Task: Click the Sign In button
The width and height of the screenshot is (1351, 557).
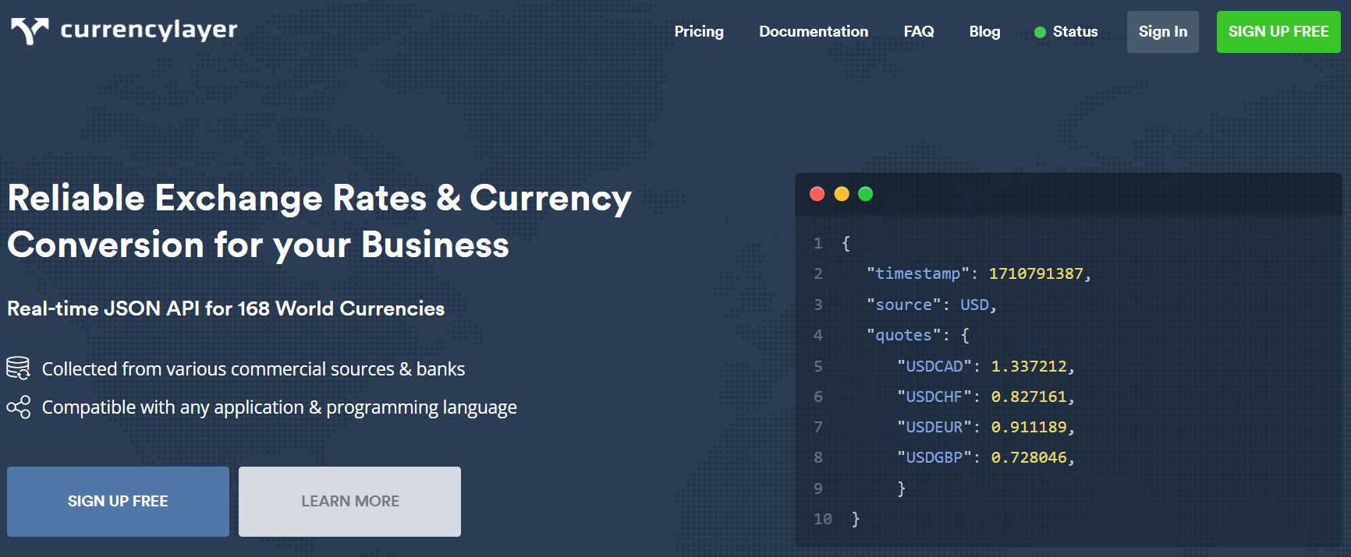Action: (x=1163, y=32)
